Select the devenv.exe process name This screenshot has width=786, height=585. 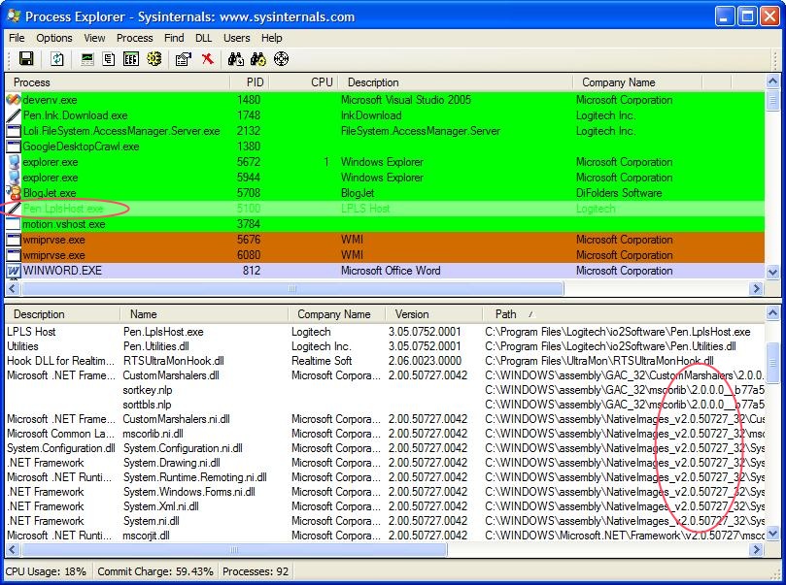tap(51, 100)
